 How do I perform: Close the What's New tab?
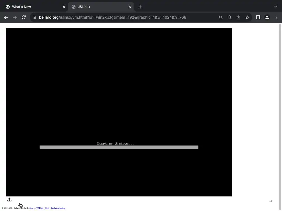tap(64, 7)
